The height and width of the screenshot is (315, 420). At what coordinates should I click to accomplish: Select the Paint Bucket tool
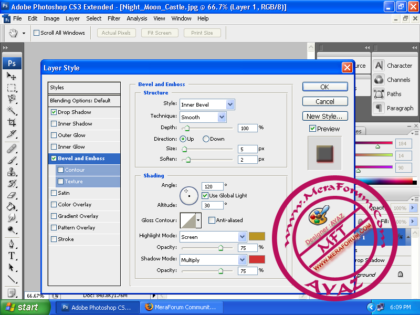pyautogui.click(x=11, y=206)
